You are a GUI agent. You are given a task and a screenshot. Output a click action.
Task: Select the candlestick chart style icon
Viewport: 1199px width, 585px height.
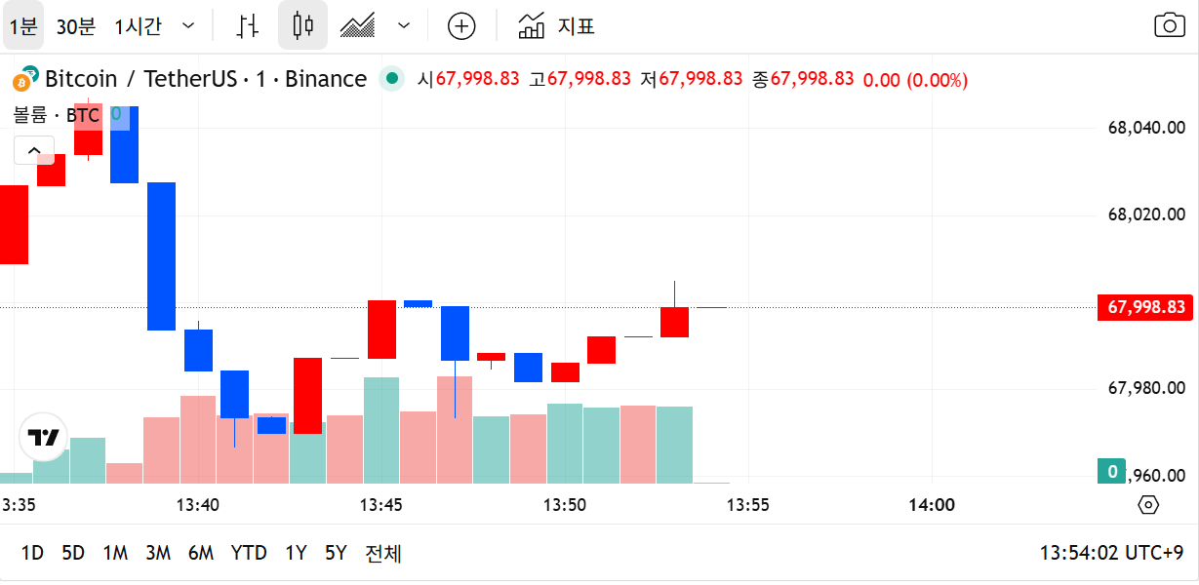[303, 25]
